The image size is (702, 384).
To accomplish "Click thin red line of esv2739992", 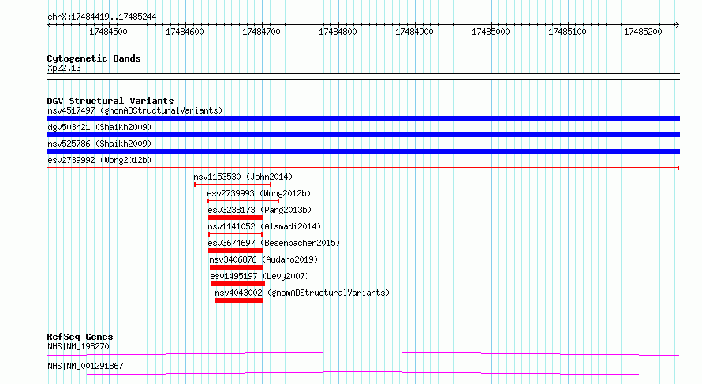I will tap(363, 168).
